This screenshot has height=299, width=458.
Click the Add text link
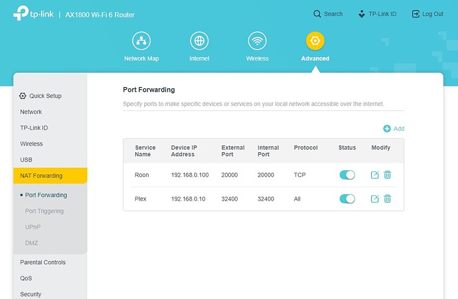coord(399,129)
